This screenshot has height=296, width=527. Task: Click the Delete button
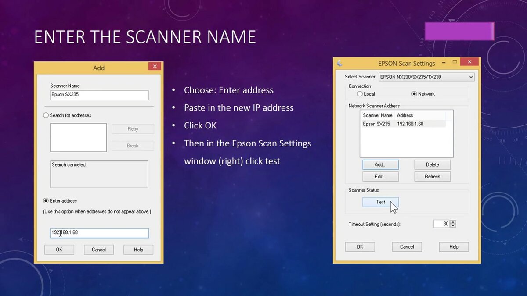coord(432,164)
